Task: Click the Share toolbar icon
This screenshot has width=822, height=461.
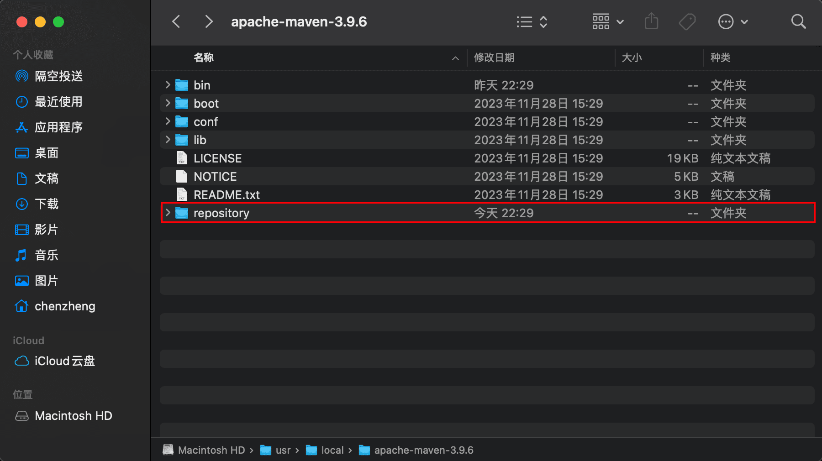Action: pos(651,21)
